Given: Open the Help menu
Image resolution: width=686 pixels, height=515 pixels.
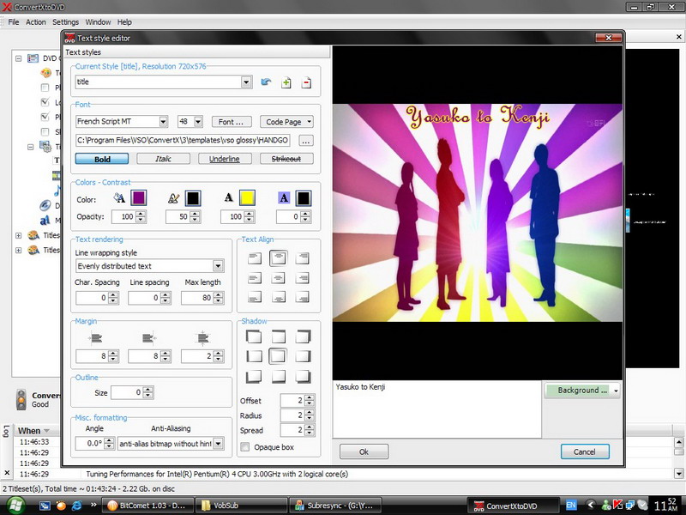Looking at the screenshot, I should click(x=124, y=22).
